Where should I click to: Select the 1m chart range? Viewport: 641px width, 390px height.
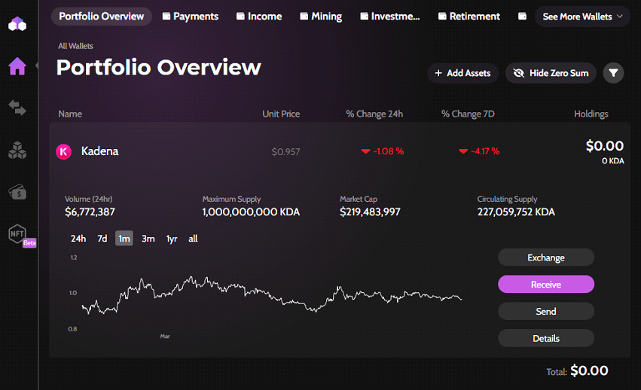(124, 239)
